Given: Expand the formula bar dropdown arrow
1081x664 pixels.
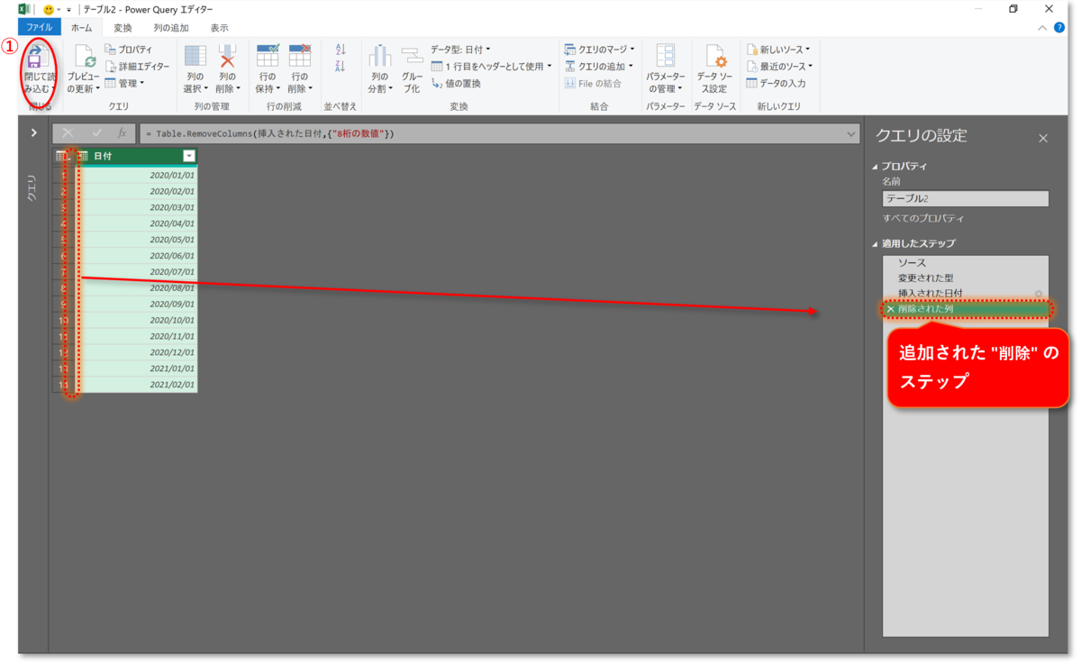Looking at the screenshot, I should (852, 133).
